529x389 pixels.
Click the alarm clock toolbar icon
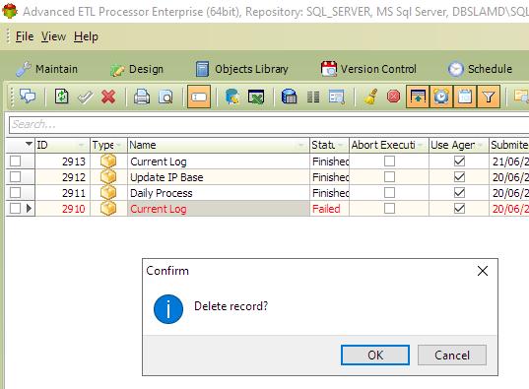pyautogui.click(x=441, y=97)
